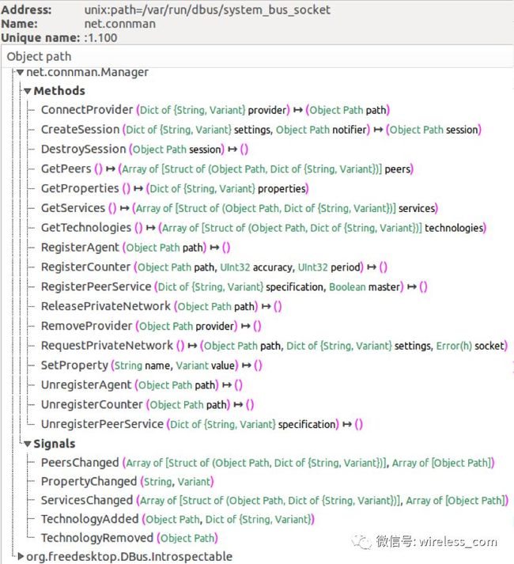Select the UnregisterPeerService method

click(x=202, y=424)
